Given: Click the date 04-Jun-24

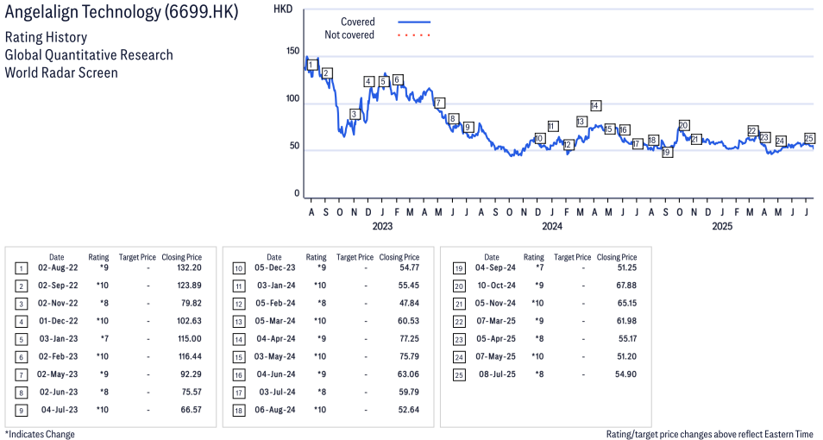Looking at the screenshot, I should (275, 374).
